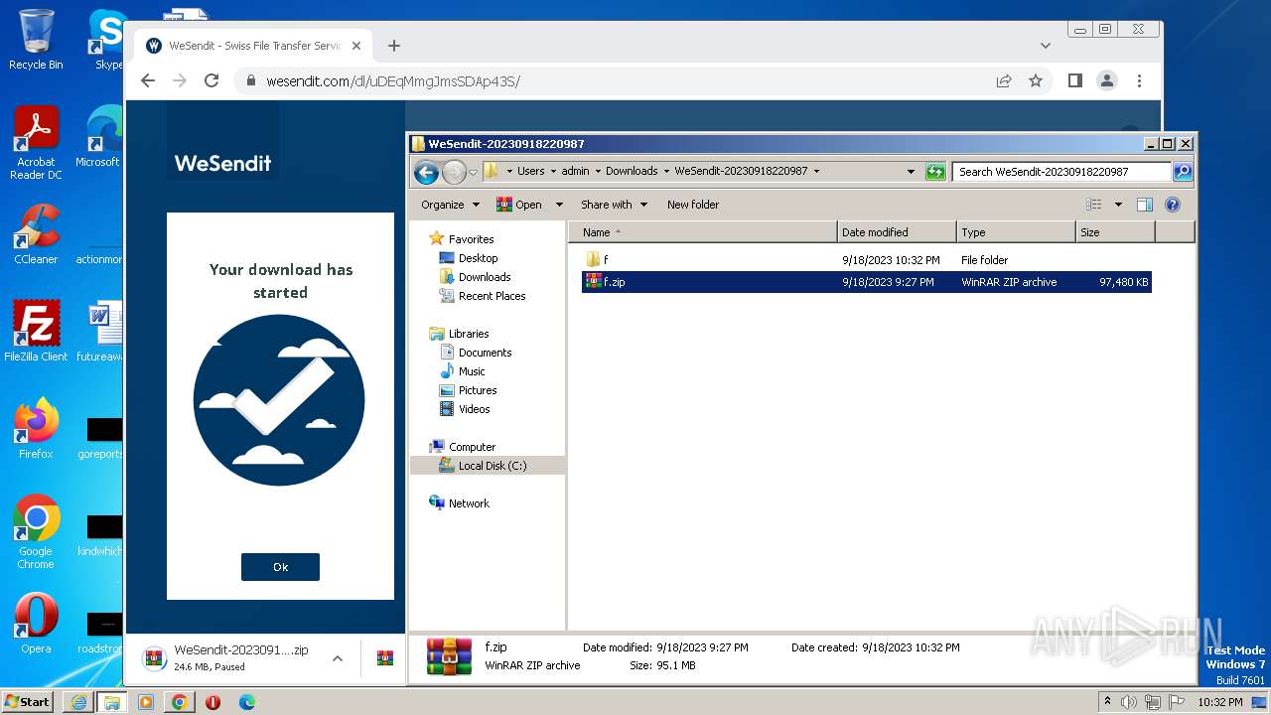
Task: Click Internet Explorer taskbar icon
Action: coord(78,702)
